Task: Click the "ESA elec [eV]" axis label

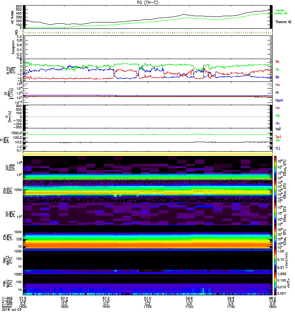Action: [x=7, y=237]
